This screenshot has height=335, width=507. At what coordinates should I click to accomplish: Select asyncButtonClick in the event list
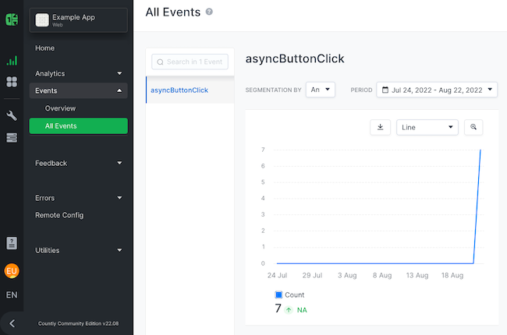click(180, 90)
